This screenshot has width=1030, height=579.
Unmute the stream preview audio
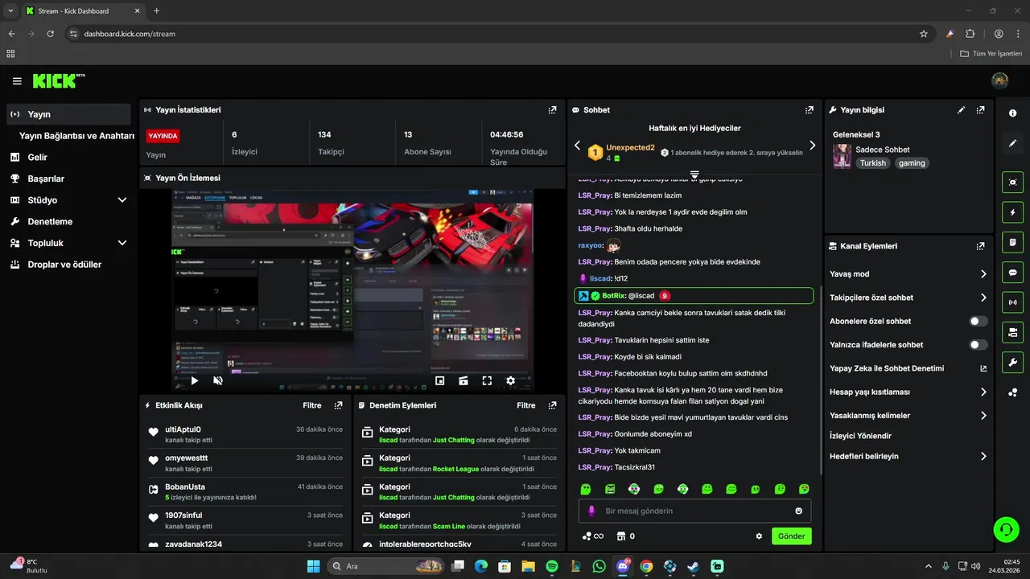pos(218,381)
